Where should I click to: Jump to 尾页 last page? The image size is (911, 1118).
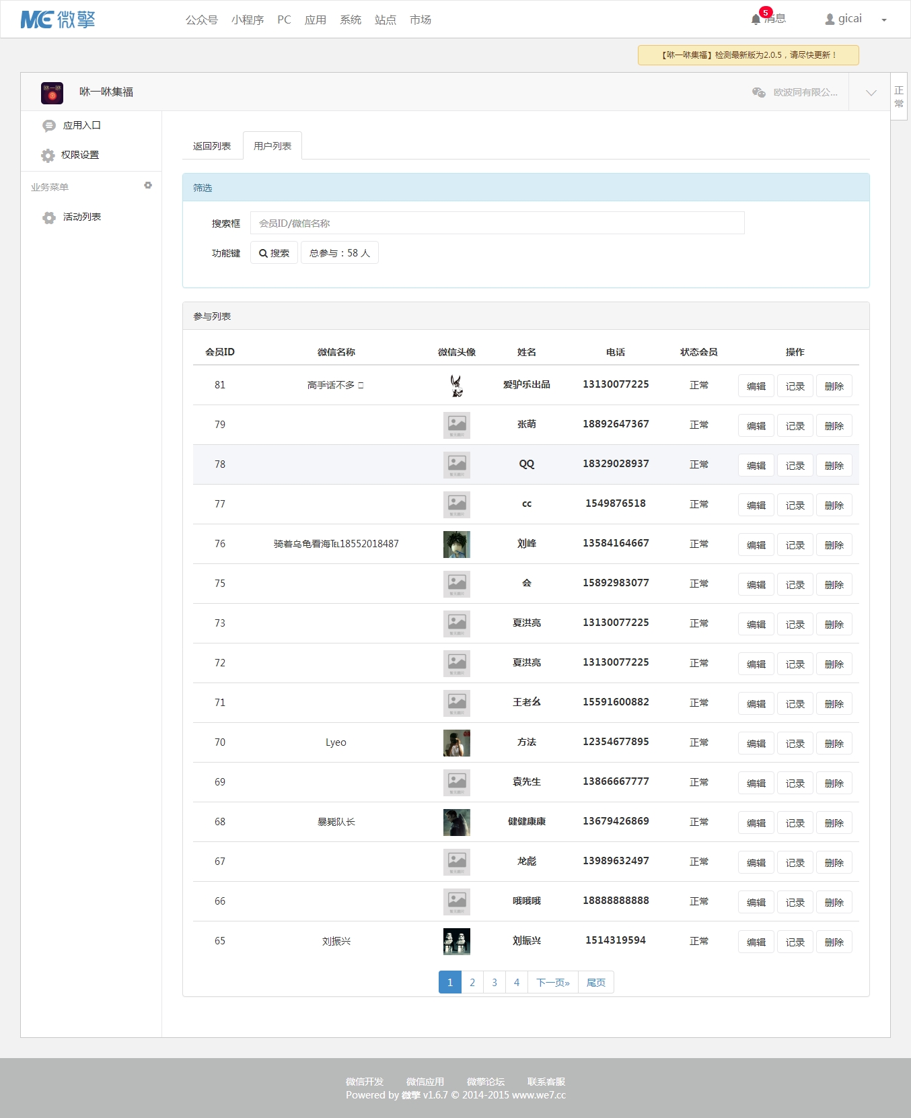click(596, 983)
